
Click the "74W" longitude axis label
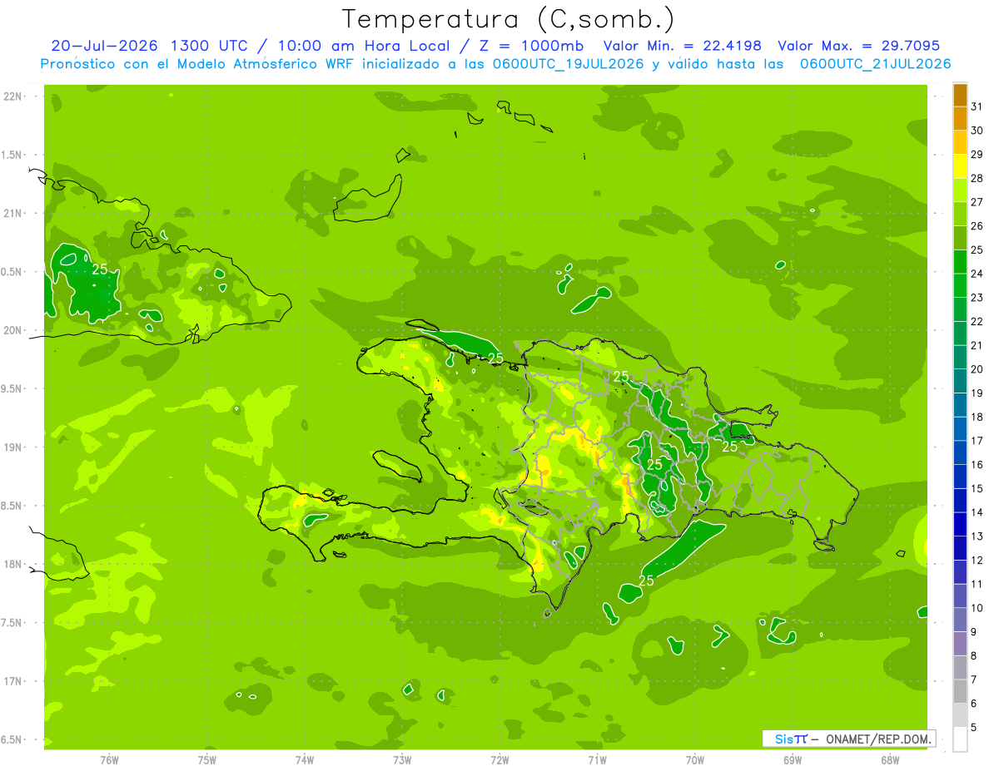coord(304,759)
